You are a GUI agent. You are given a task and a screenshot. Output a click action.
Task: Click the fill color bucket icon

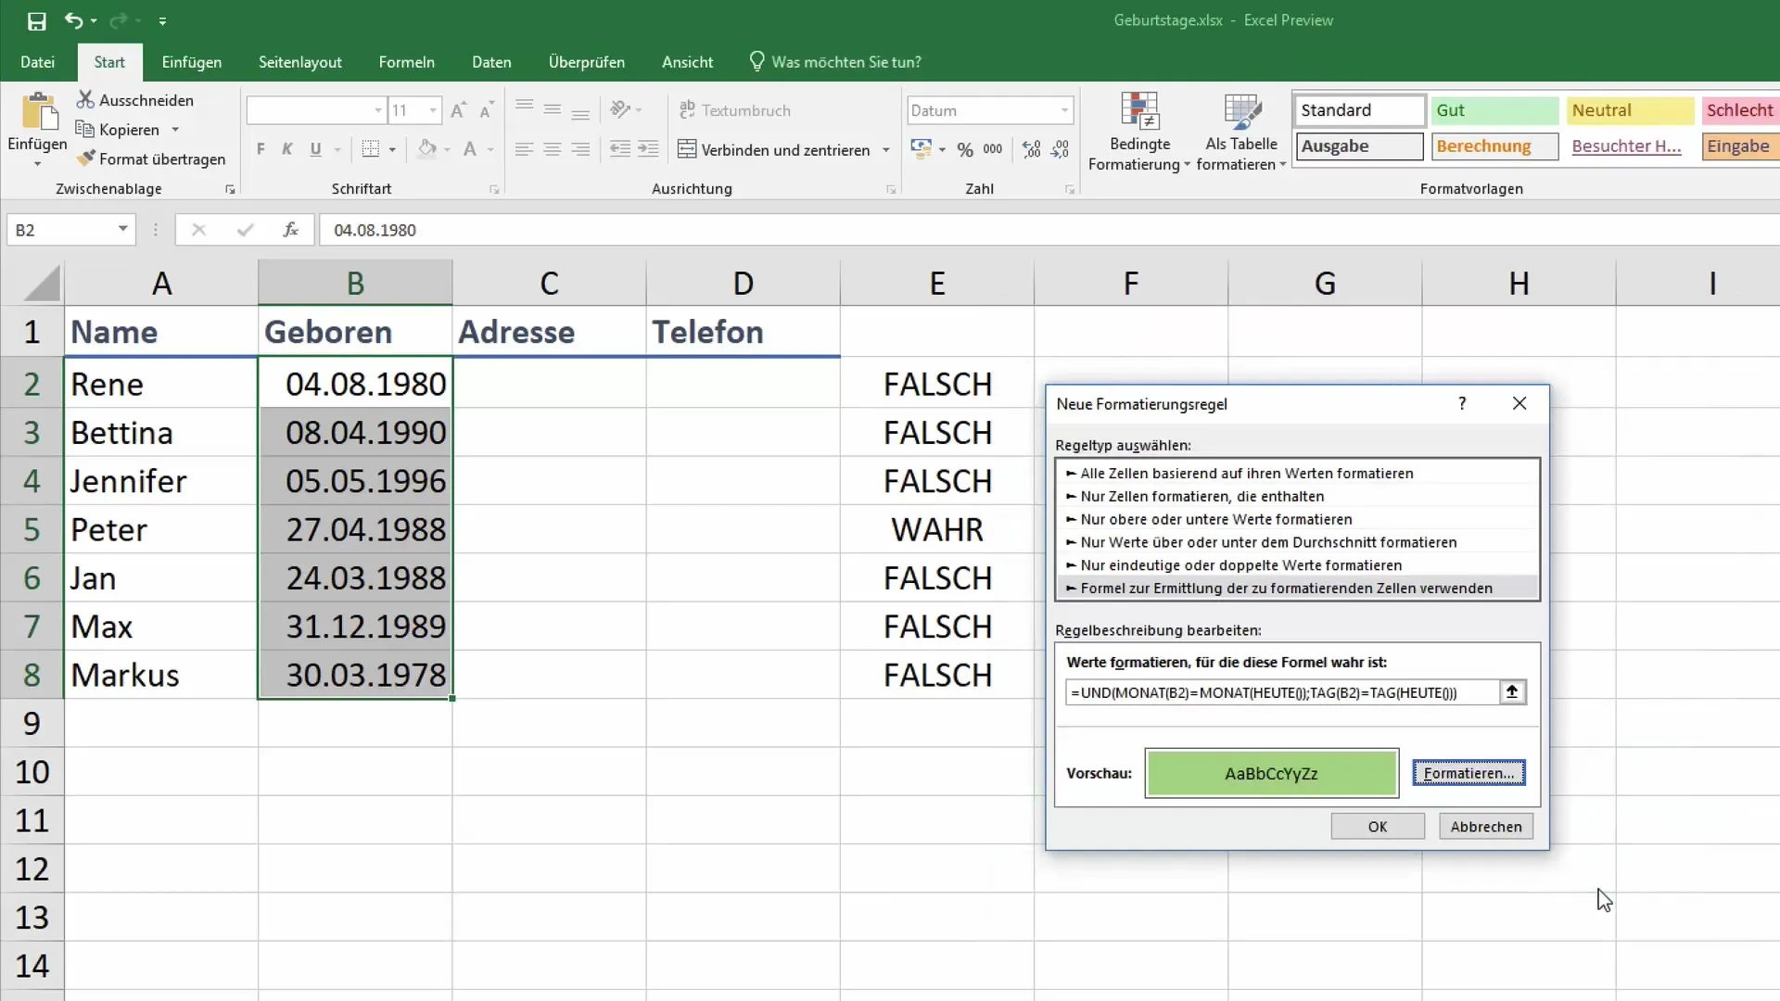(426, 149)
